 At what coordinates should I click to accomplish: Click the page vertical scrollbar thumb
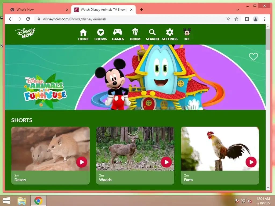268,39
